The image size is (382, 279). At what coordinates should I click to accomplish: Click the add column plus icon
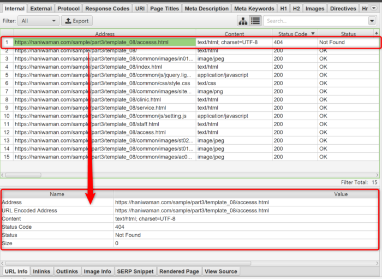[x=376, y=34]
